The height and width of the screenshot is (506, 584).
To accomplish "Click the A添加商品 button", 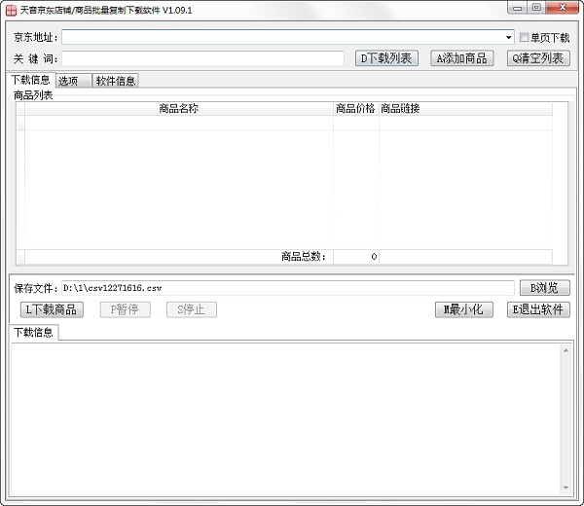I will tap(462, 58).
